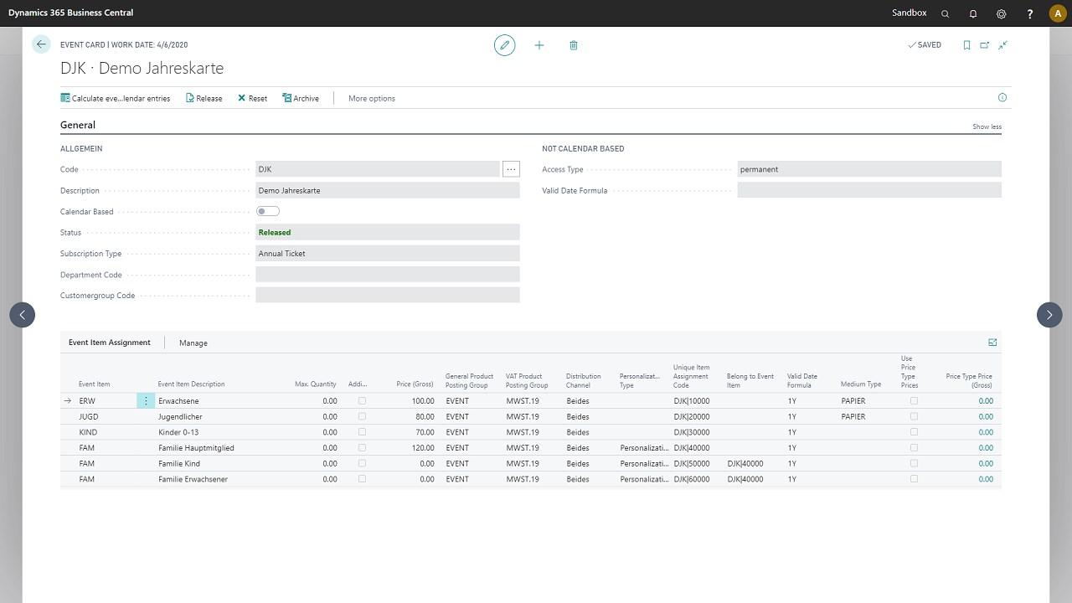Open the help question mark
This screenshot has width=1072, height=603.
(1030, 13)
